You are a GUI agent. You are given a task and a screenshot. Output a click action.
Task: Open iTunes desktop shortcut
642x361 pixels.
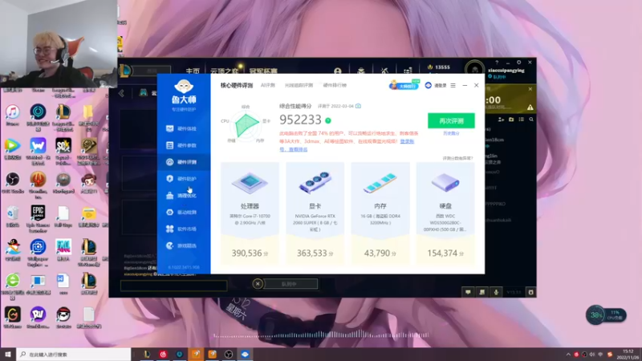[12, 115]
